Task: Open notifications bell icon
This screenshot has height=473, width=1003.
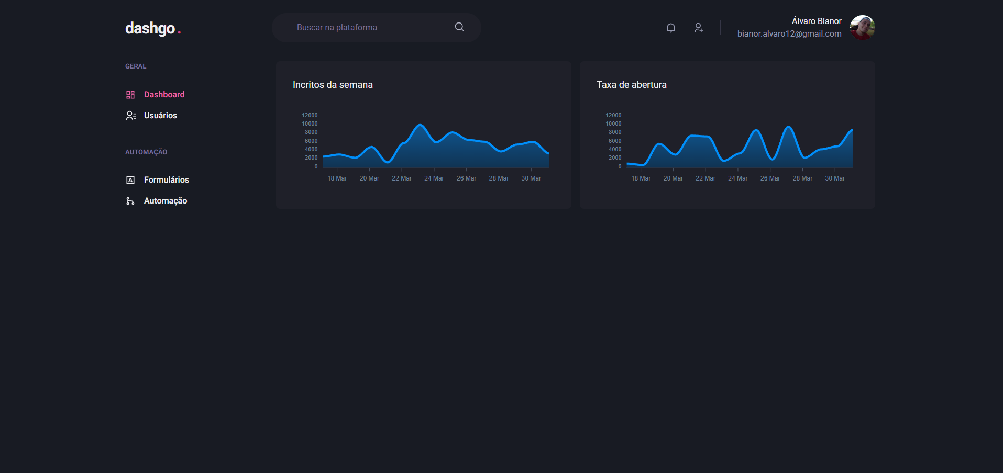Action: coord(670,28)
